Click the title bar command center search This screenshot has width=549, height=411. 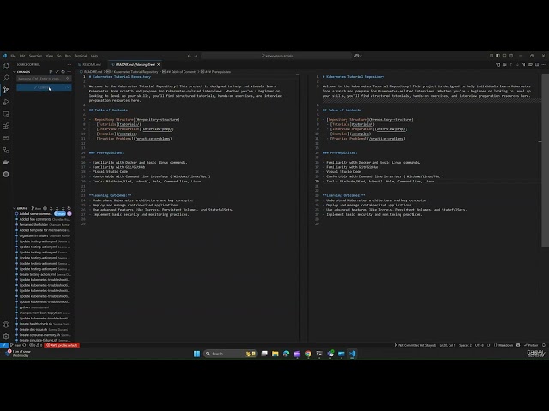(276, 56)
